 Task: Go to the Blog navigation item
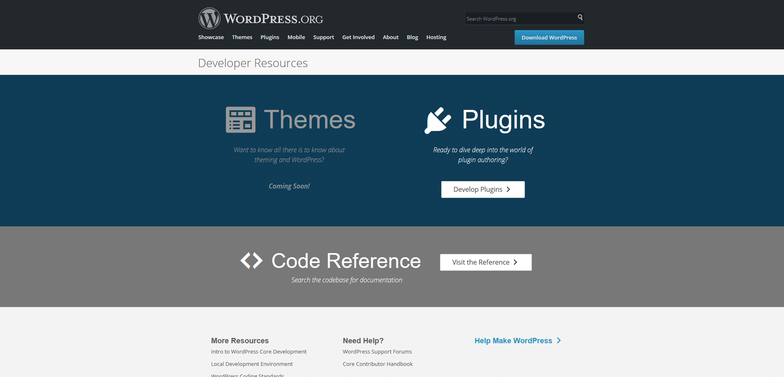tap(412, 37)
